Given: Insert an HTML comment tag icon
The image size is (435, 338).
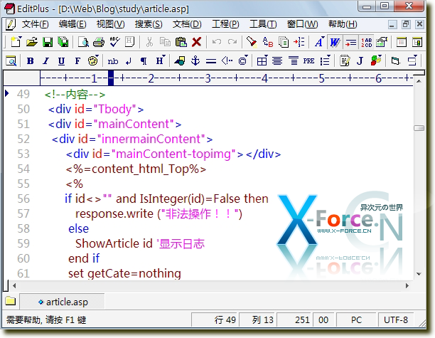Looking at the screenshot, I should [x=227, y=60].
